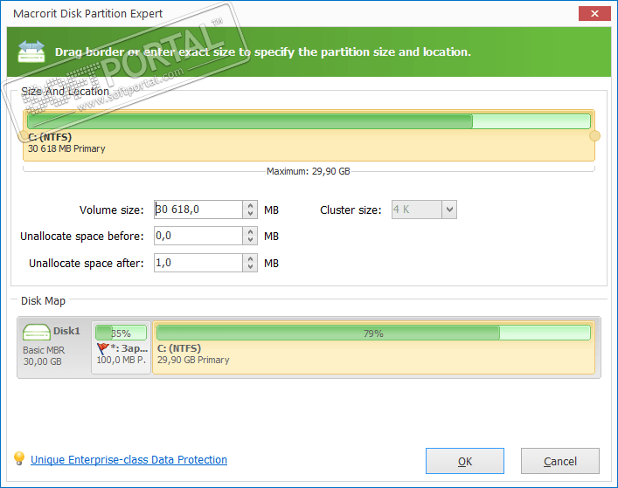
Task: Increase Unallocate space before value
Action: 250,231
